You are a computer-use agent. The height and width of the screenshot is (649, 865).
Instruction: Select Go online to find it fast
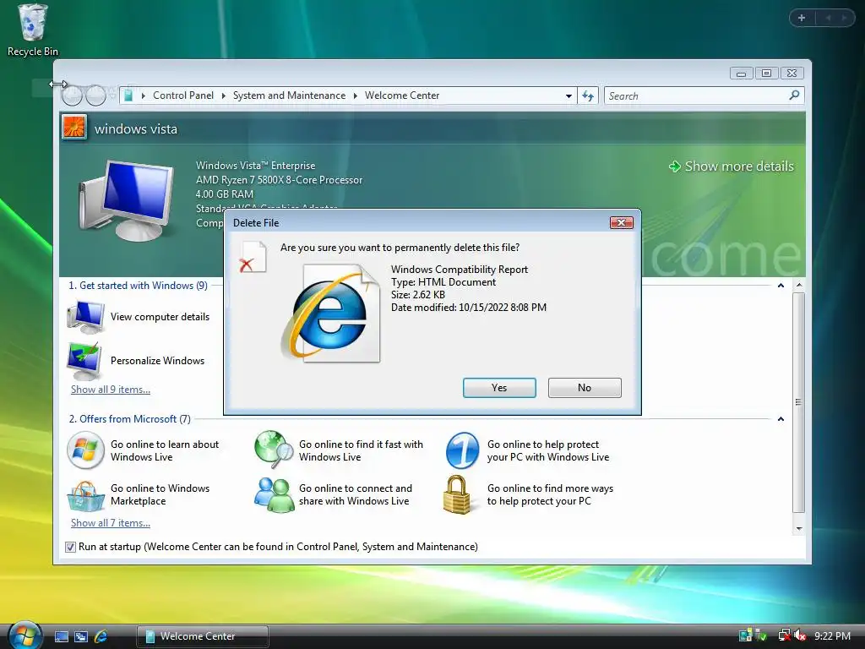(361, 450)
